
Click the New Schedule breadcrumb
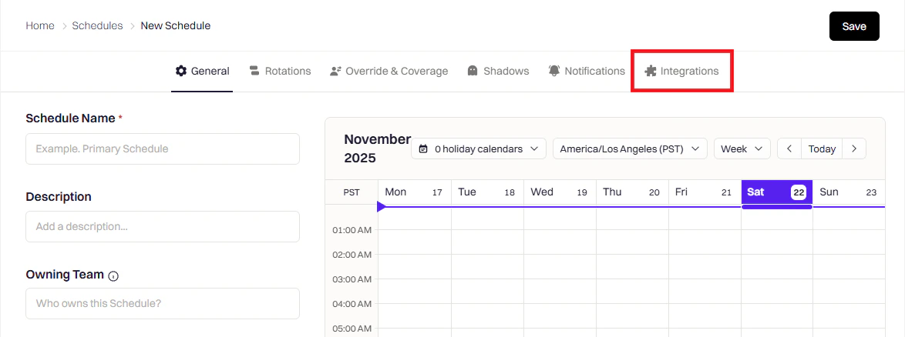click(x=176, y=26)
